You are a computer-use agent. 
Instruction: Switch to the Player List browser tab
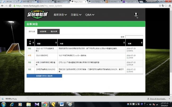click(x=130, y=2)
